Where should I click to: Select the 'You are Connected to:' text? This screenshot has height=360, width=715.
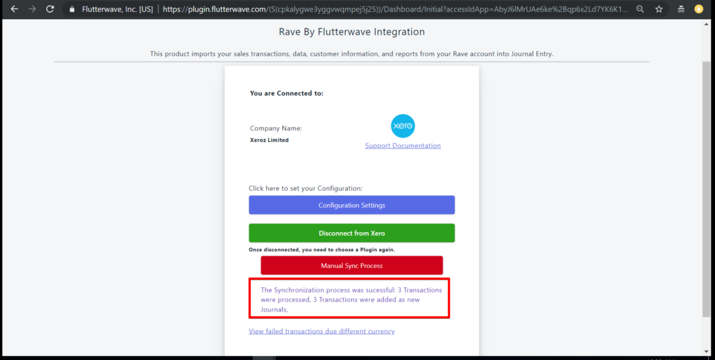287,93
